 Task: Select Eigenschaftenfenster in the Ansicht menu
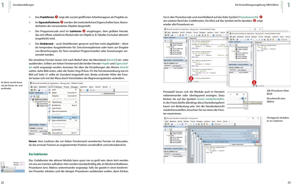[x=64, y=120]
